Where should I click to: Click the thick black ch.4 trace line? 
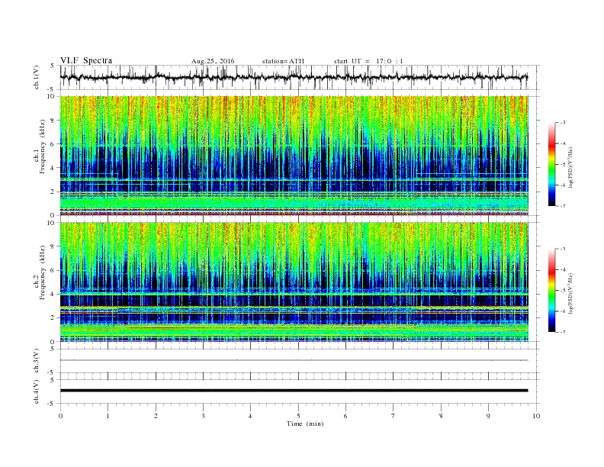[294, 391]
